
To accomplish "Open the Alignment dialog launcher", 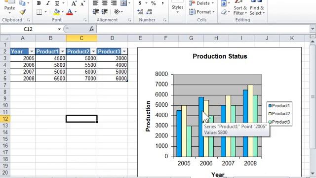I will 129,20.
